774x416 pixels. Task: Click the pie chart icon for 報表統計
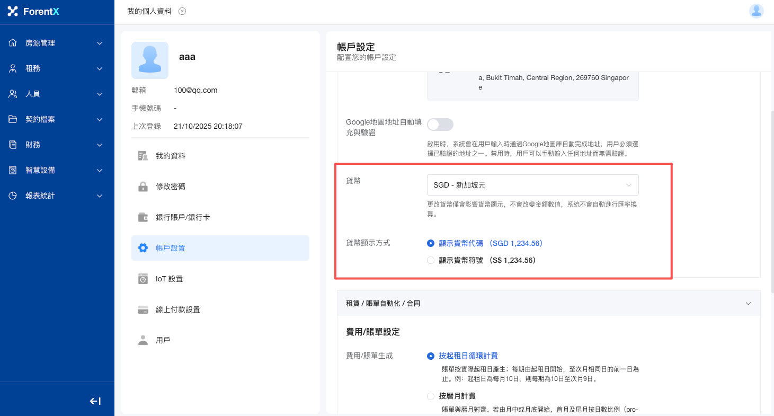(13, 196)
